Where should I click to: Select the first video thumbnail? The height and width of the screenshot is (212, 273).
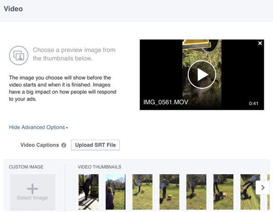click(88, 192)
